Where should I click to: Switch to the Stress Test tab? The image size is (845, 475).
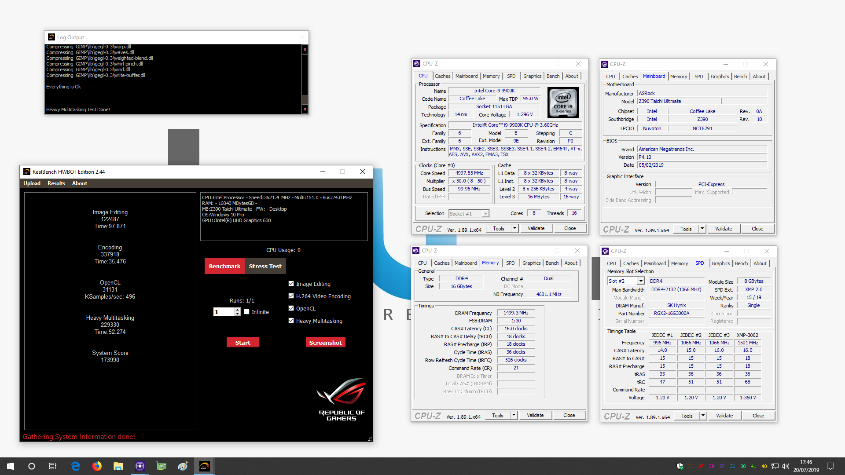[x=265, y=266]
